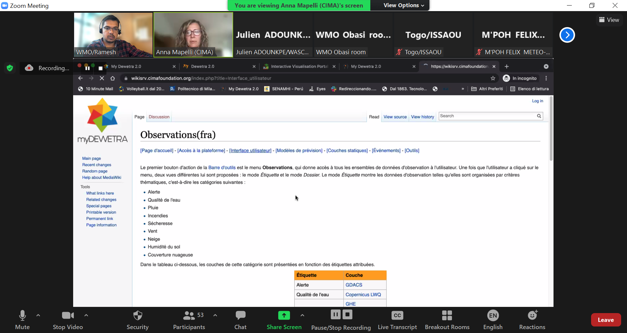The width and height of the screenshot is (627, 333).
Task: Open the Reactions menu
Action: 532,320
